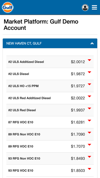Click the $1.8503 price value

[78, 171]
